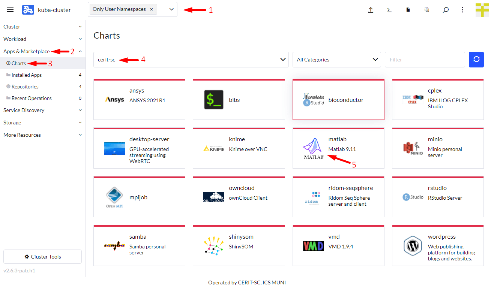
Task: Open the resource search magnifier icon
Action: click(446, 10)
